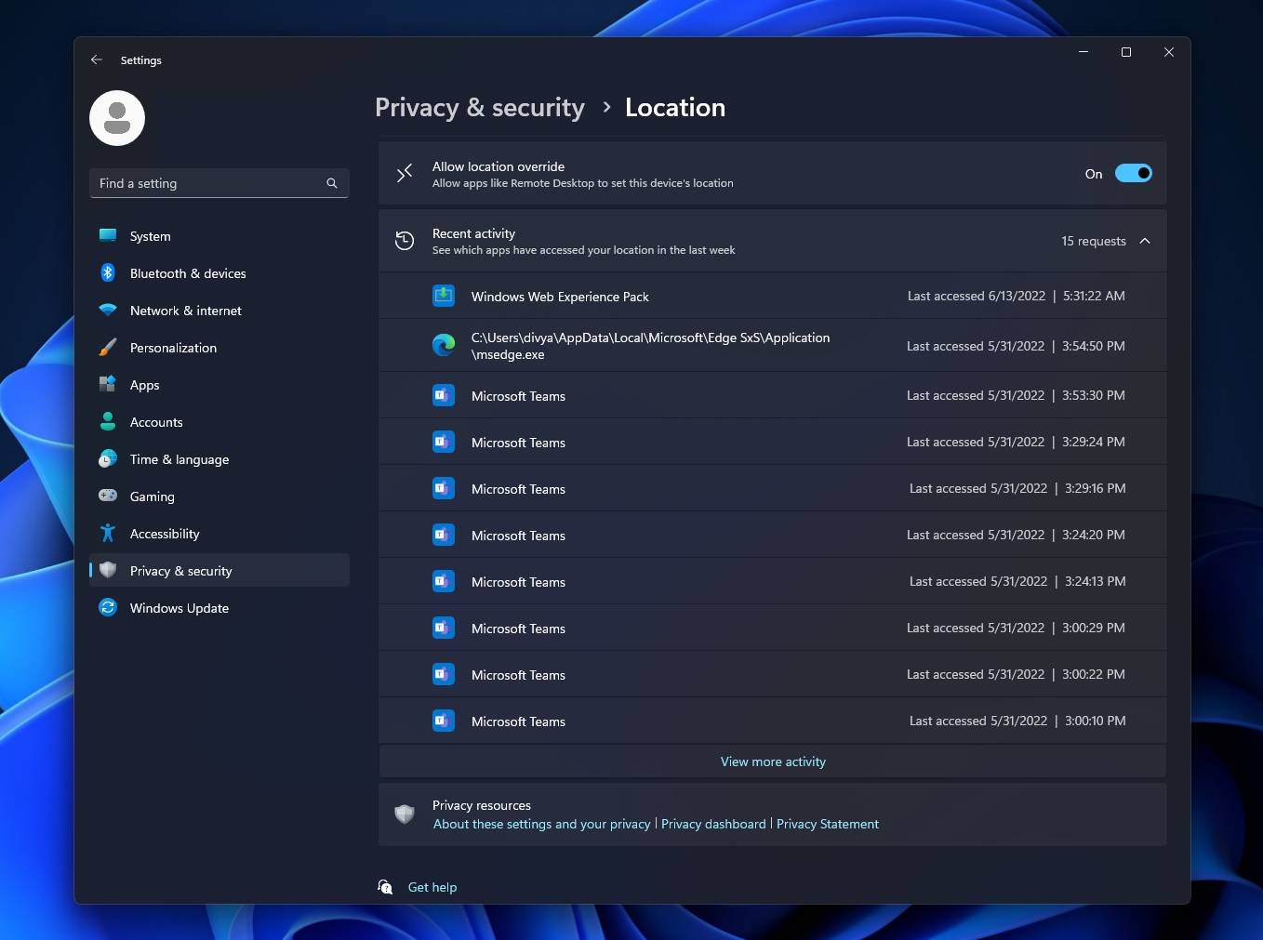Click the user profile avatar
This screenshot has width=1263, height=940.
coord(117,118)
